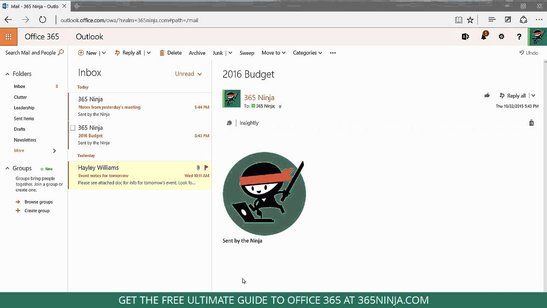This screenshot has width=547, height=308.
Task: Click Browse groups link
Action: coord(38,202)
